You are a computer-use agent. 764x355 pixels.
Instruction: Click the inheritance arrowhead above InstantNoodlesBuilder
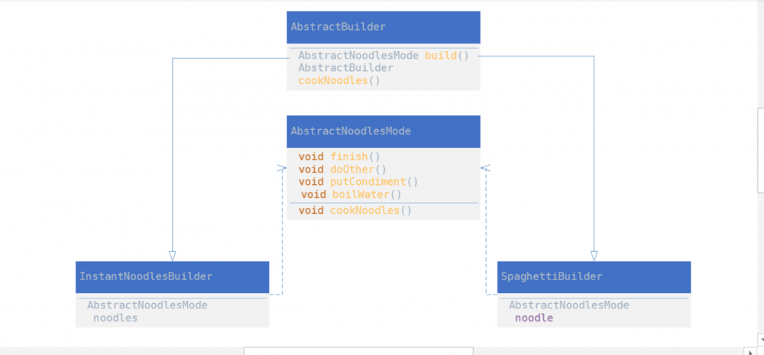point(173,256)
